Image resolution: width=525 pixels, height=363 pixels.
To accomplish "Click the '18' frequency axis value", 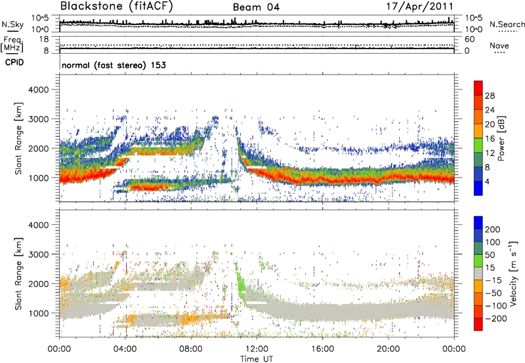I will point(43,39).
